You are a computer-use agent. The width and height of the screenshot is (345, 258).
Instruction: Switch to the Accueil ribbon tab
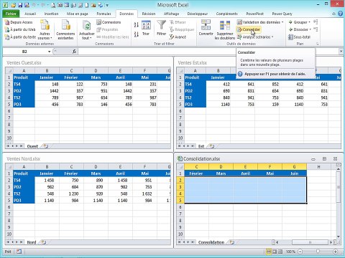[x=30, y=14]
